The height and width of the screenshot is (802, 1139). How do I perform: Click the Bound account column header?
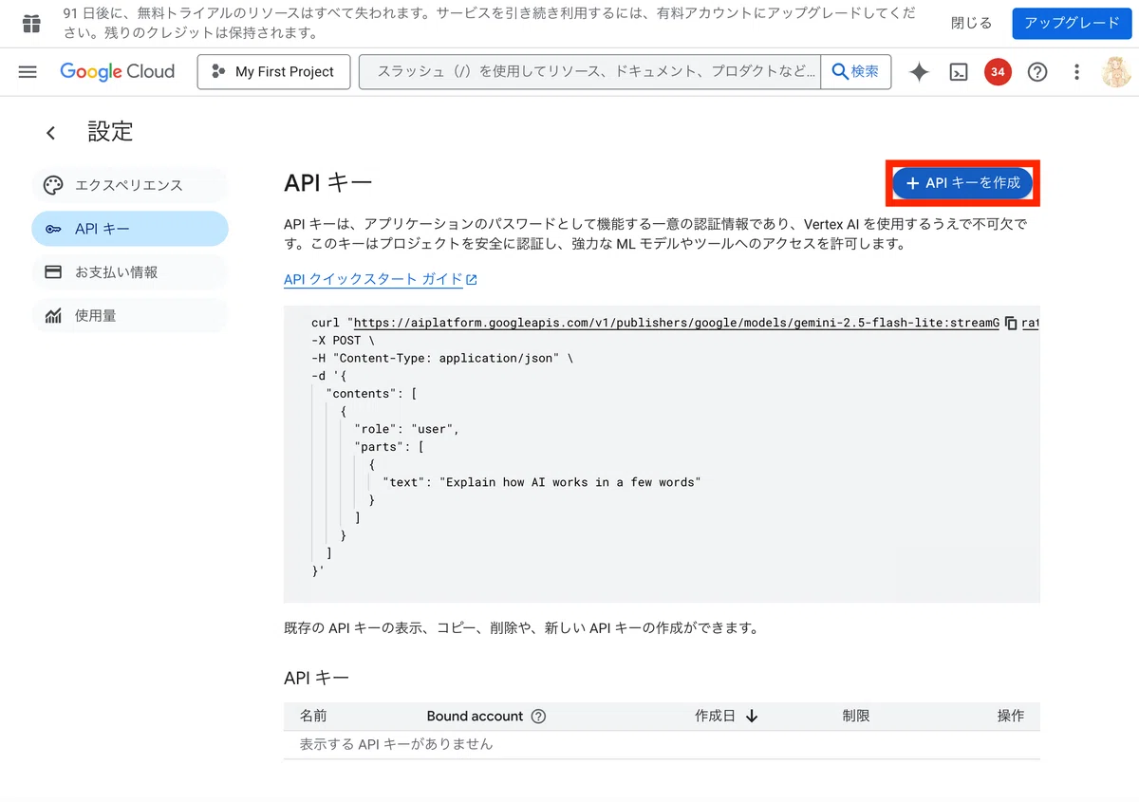pos(475,716)
